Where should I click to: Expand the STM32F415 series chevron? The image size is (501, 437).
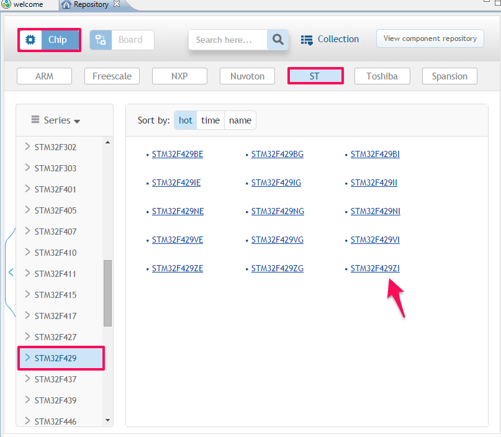[27, 294]
